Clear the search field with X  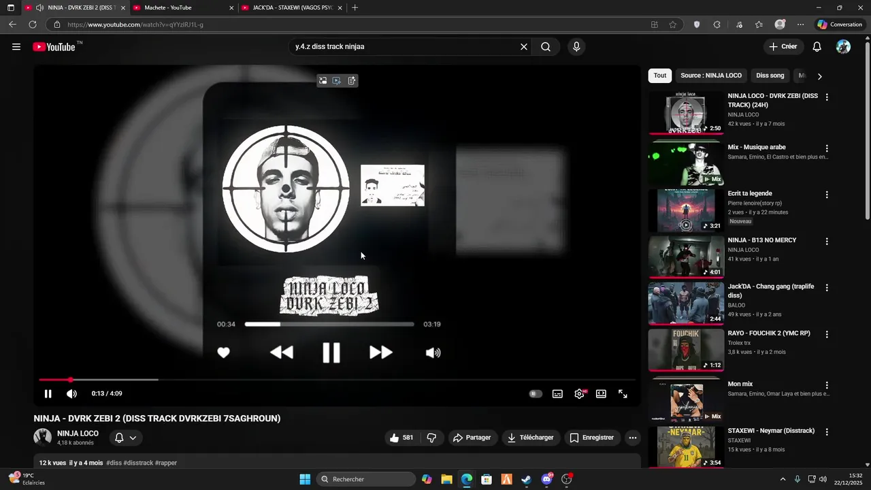[524, 47]
